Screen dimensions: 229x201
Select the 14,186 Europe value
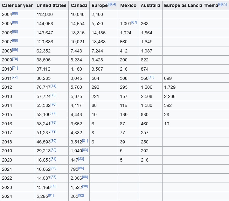point(99,33)
